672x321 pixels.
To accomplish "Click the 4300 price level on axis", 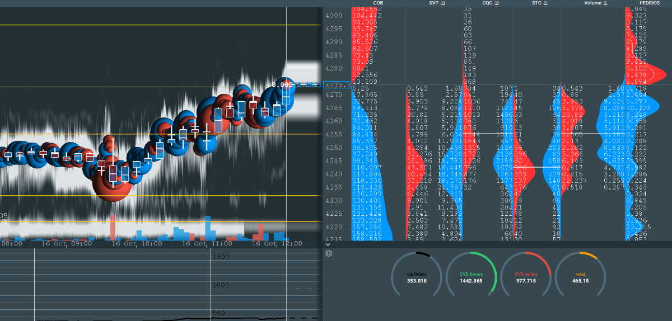I will pos(333,15).
